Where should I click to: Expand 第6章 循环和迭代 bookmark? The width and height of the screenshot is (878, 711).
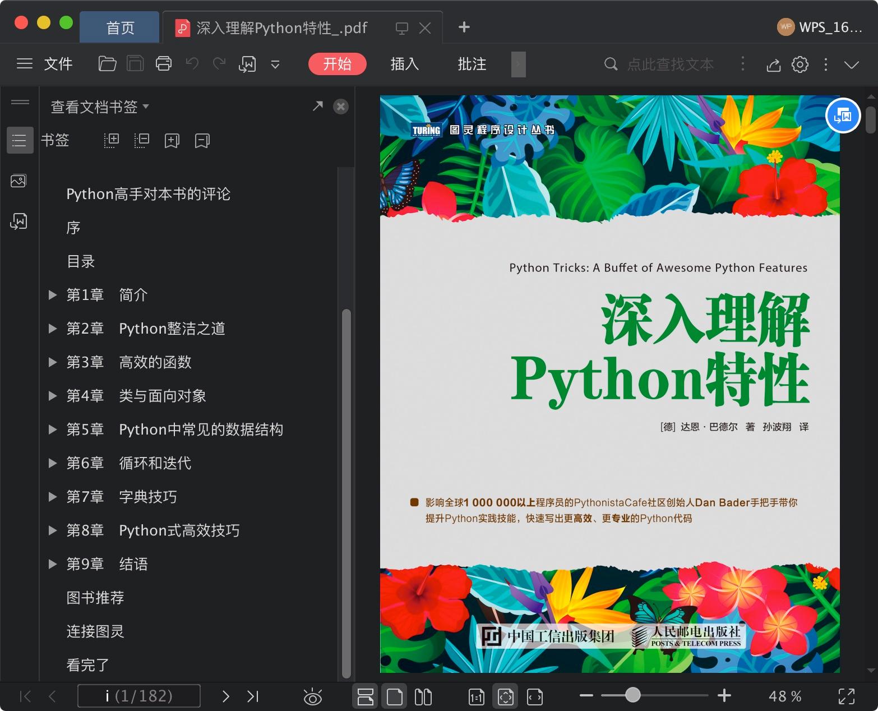coord(53,463)
